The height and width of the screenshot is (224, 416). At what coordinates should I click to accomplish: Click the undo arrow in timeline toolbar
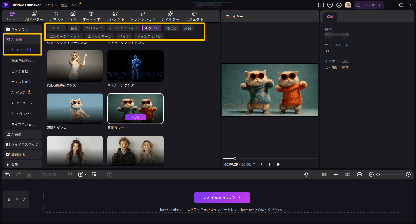[8, 174]
